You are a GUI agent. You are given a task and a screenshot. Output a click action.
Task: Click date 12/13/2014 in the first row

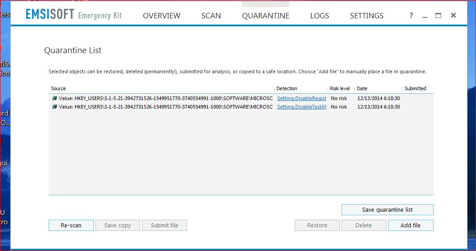pos(379,98)
